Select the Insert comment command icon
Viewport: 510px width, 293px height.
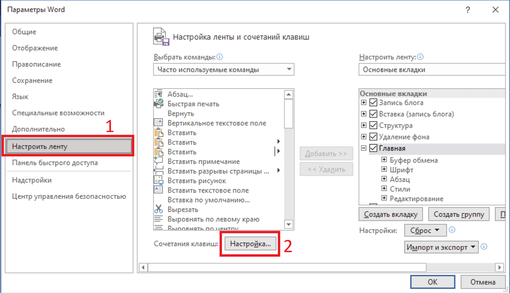point(158,161)
